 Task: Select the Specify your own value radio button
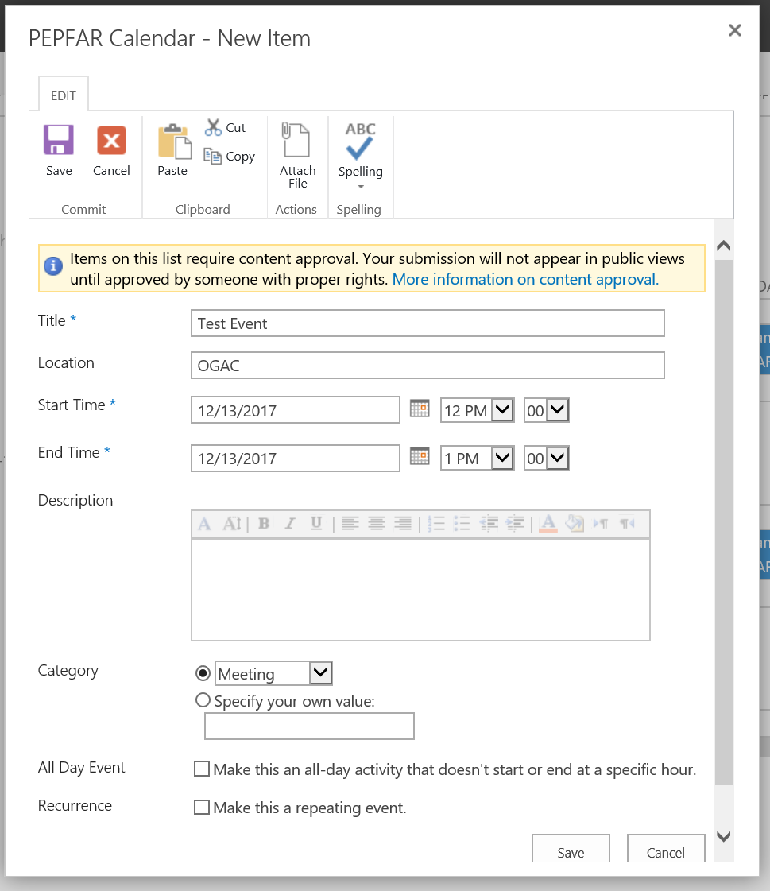203,700
